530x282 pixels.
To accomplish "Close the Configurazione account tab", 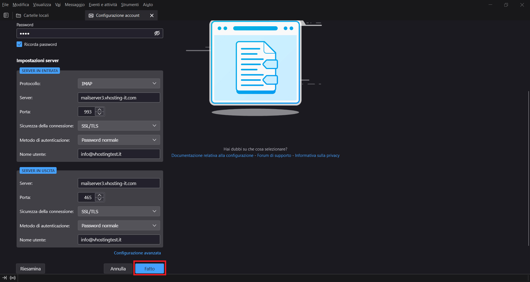I will click(x=152, y=15).
